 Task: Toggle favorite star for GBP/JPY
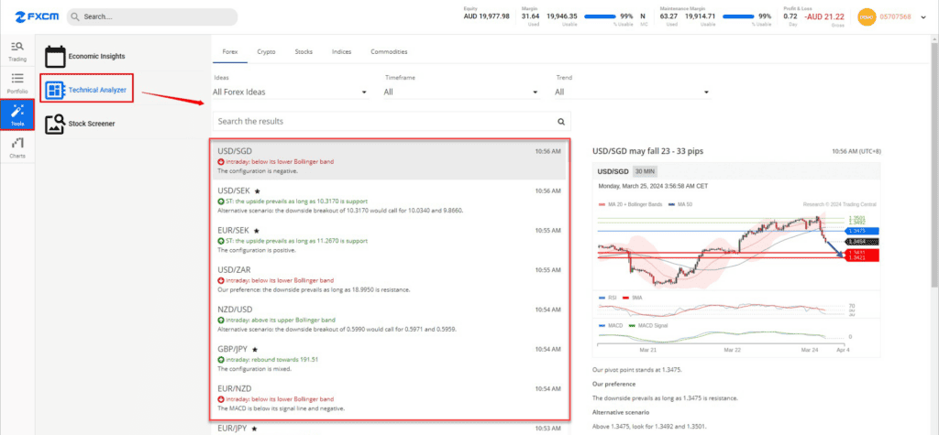point(254,349)
